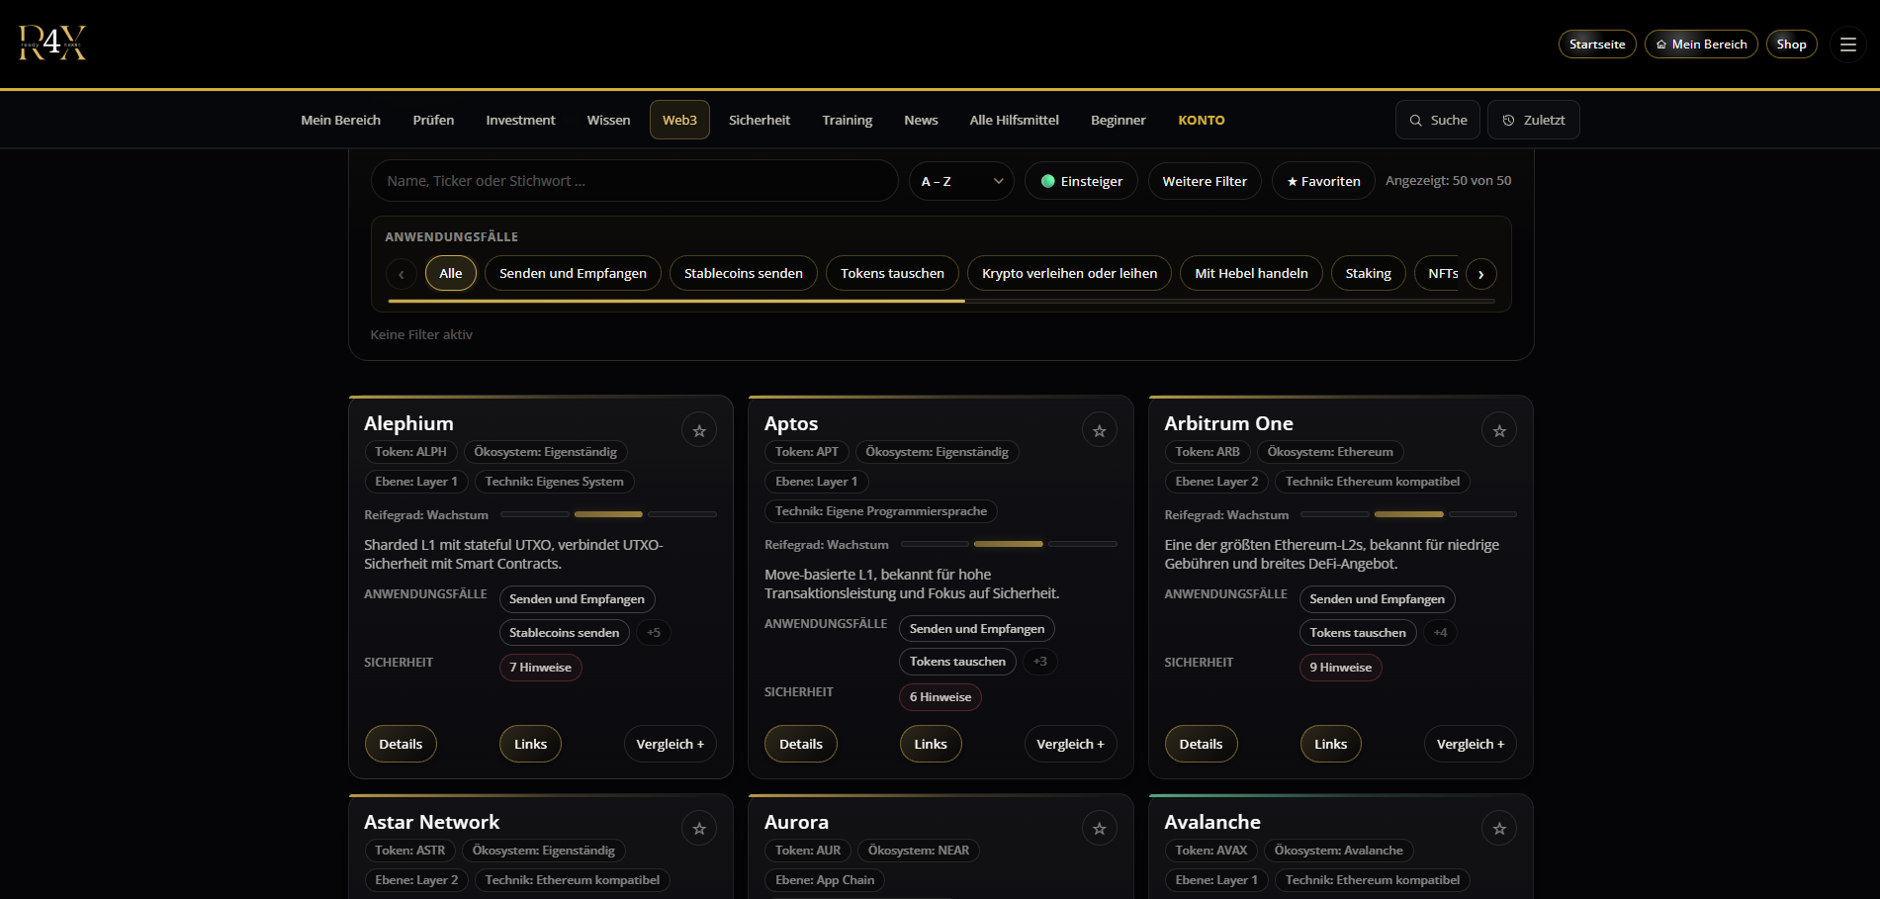Open Arbitrum One Links
This screenshot has width=1880, height=899.
[1330, 744]
